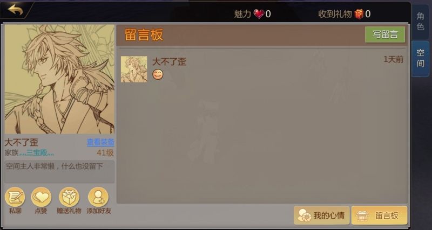Click the smiley emoji in the message
The height and width of the screenshot is (230, 432).
[158, 74]
